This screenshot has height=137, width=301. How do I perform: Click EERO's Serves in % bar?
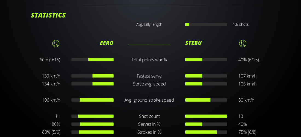tap(92, 124)
